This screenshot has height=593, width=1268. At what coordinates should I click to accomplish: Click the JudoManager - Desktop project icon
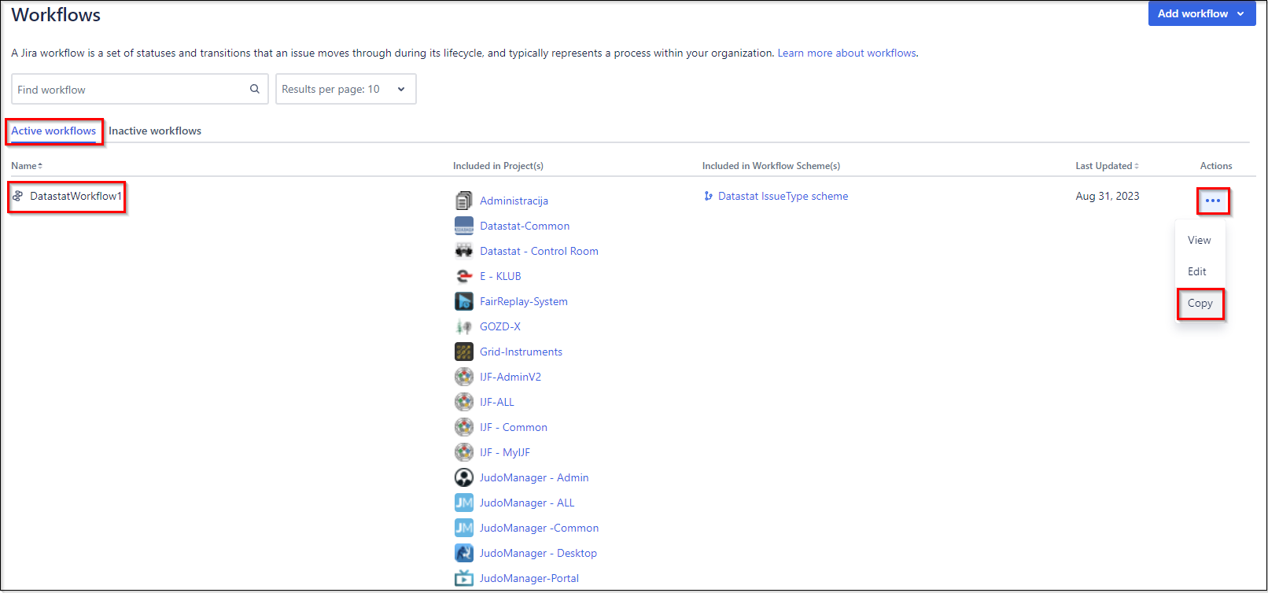(x=464, y=553)
